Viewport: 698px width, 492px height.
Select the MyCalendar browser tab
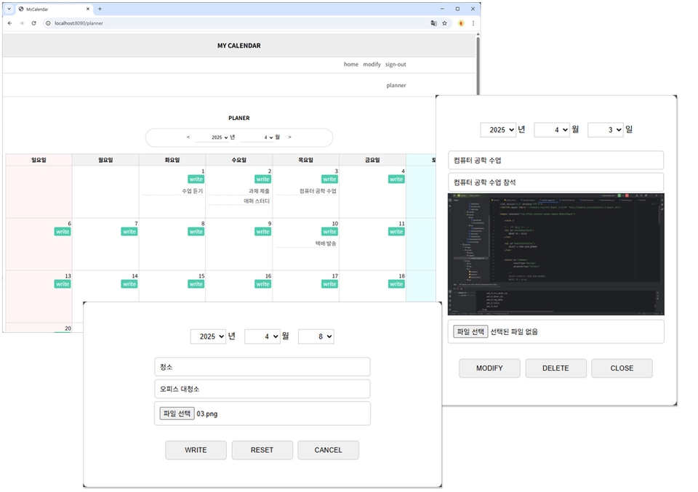(x=53, y=9)
